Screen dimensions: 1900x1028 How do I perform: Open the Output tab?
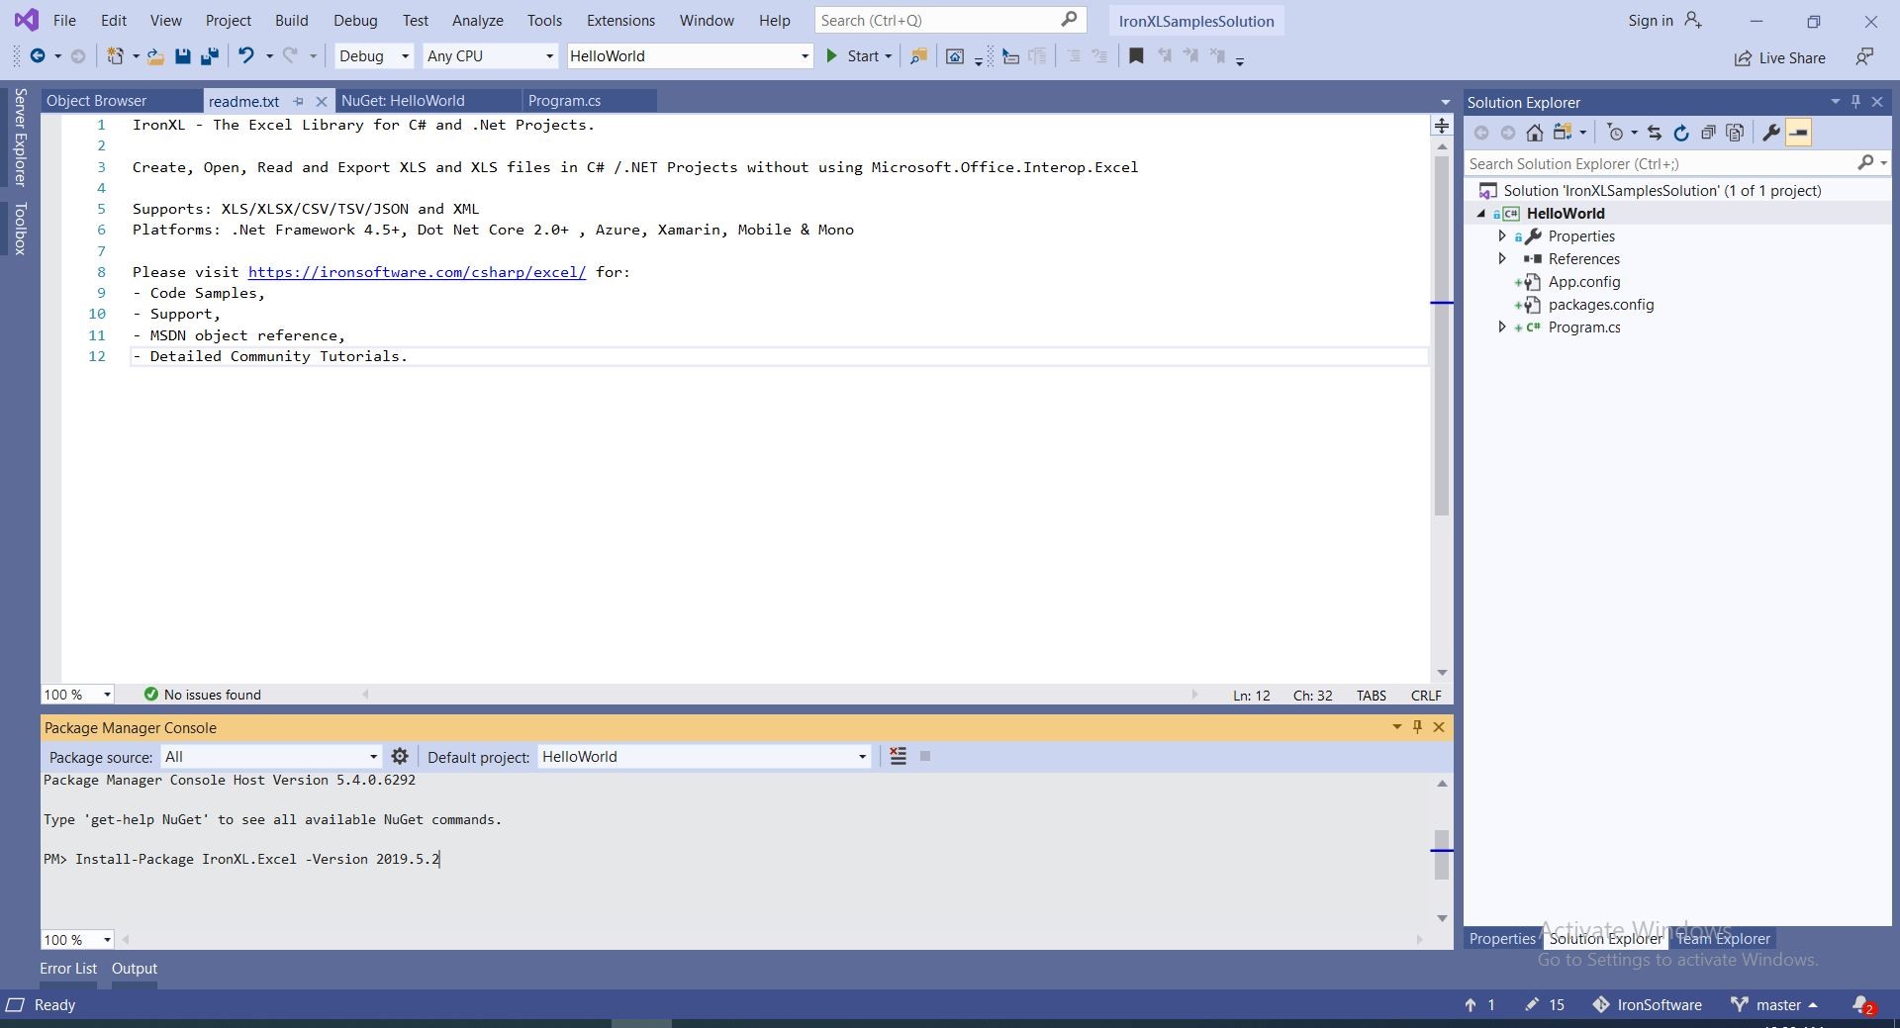coord(135,969)
